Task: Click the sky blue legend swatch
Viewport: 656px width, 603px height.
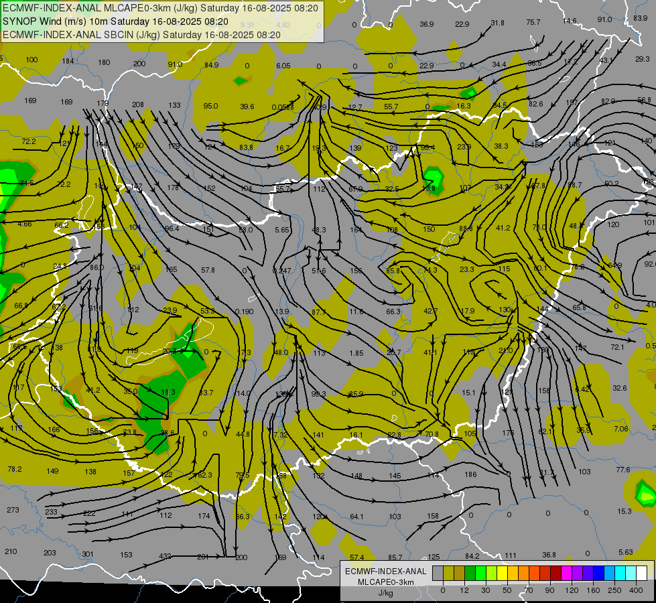Action: pyautogui.click(x=610, y=574)
